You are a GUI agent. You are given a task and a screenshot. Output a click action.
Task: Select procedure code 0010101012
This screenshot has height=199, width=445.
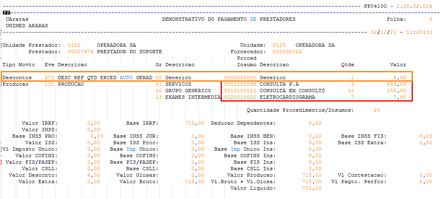[x=240, y=91]
